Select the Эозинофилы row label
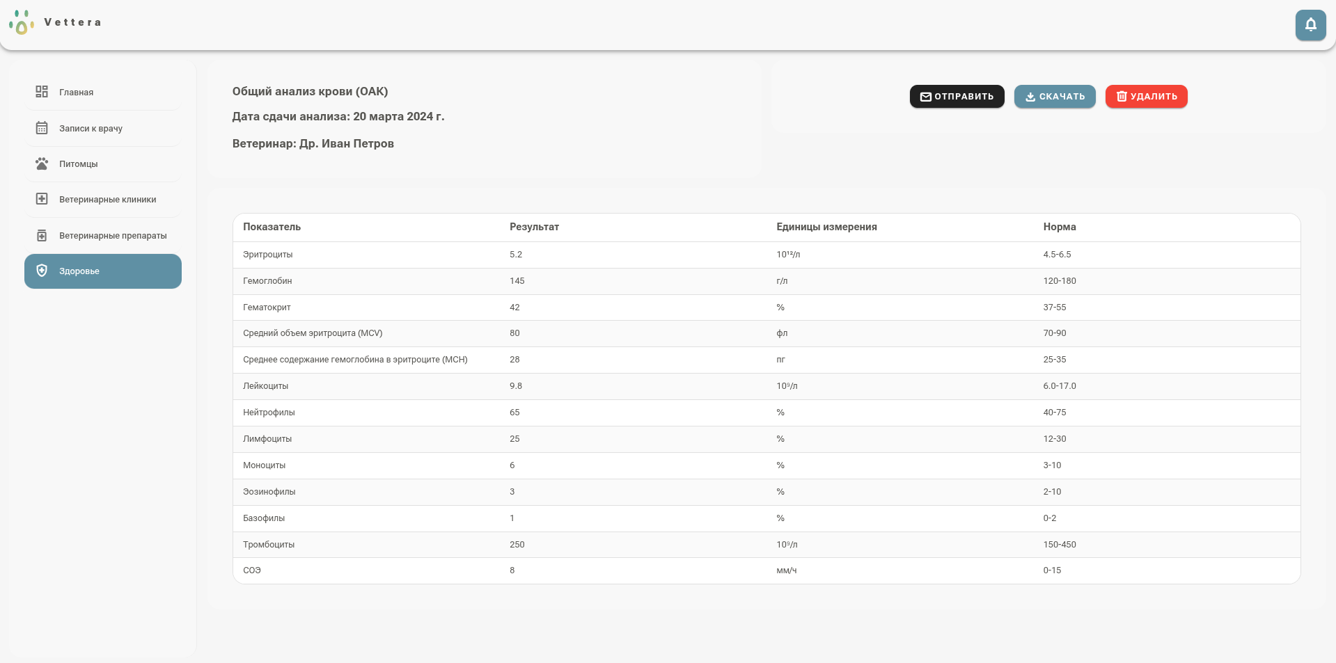This screenshot has width=1336, height=663. 269,492
